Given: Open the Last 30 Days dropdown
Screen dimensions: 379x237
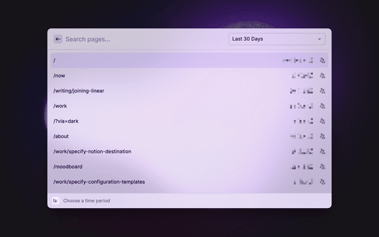Looking at the screenshot, I should pos(277,39).
